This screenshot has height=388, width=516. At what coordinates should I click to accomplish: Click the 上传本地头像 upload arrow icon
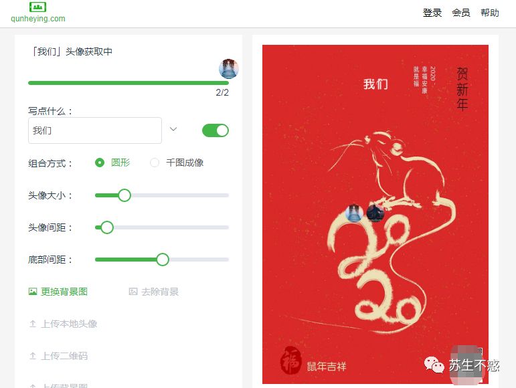click(33, 324)
